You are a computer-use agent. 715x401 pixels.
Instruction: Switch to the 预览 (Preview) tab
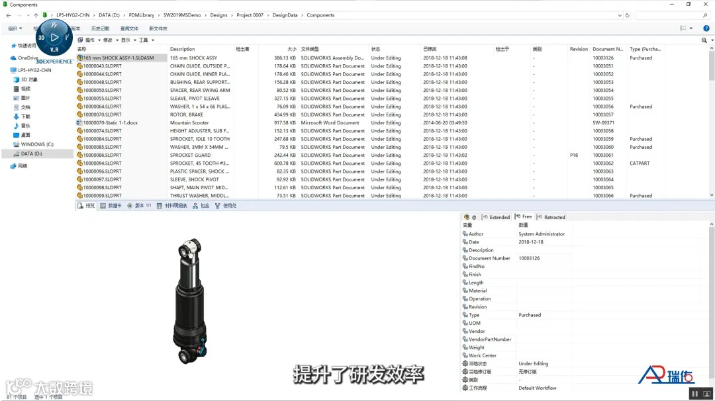(85, 206)
